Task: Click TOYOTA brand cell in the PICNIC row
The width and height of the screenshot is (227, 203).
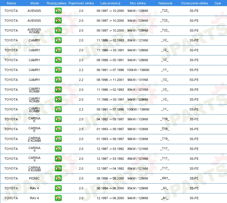Action: [11, 178]
